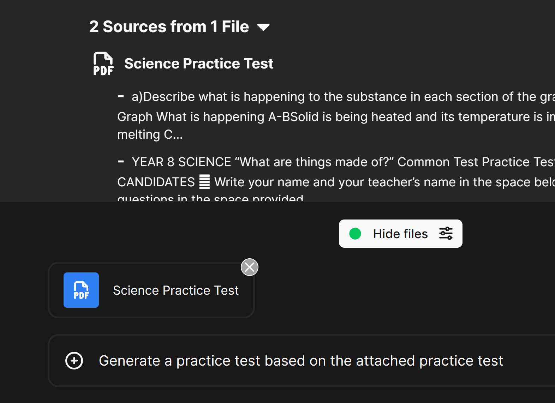The height and width of the screenshot is (403, 555).
Task: Click the plus icon next to the prompt suggestion
Action: [x=74, y=361]
